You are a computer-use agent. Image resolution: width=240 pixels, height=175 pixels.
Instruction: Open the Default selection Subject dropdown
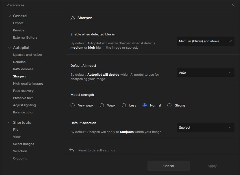tap(205, 128)
